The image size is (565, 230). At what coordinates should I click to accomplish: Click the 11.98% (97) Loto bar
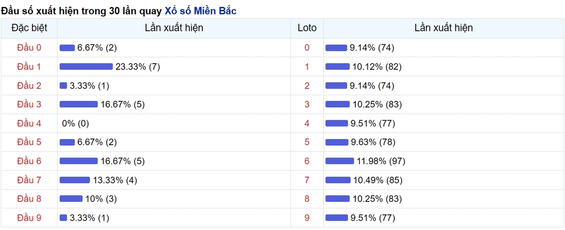tap(340, 161)
